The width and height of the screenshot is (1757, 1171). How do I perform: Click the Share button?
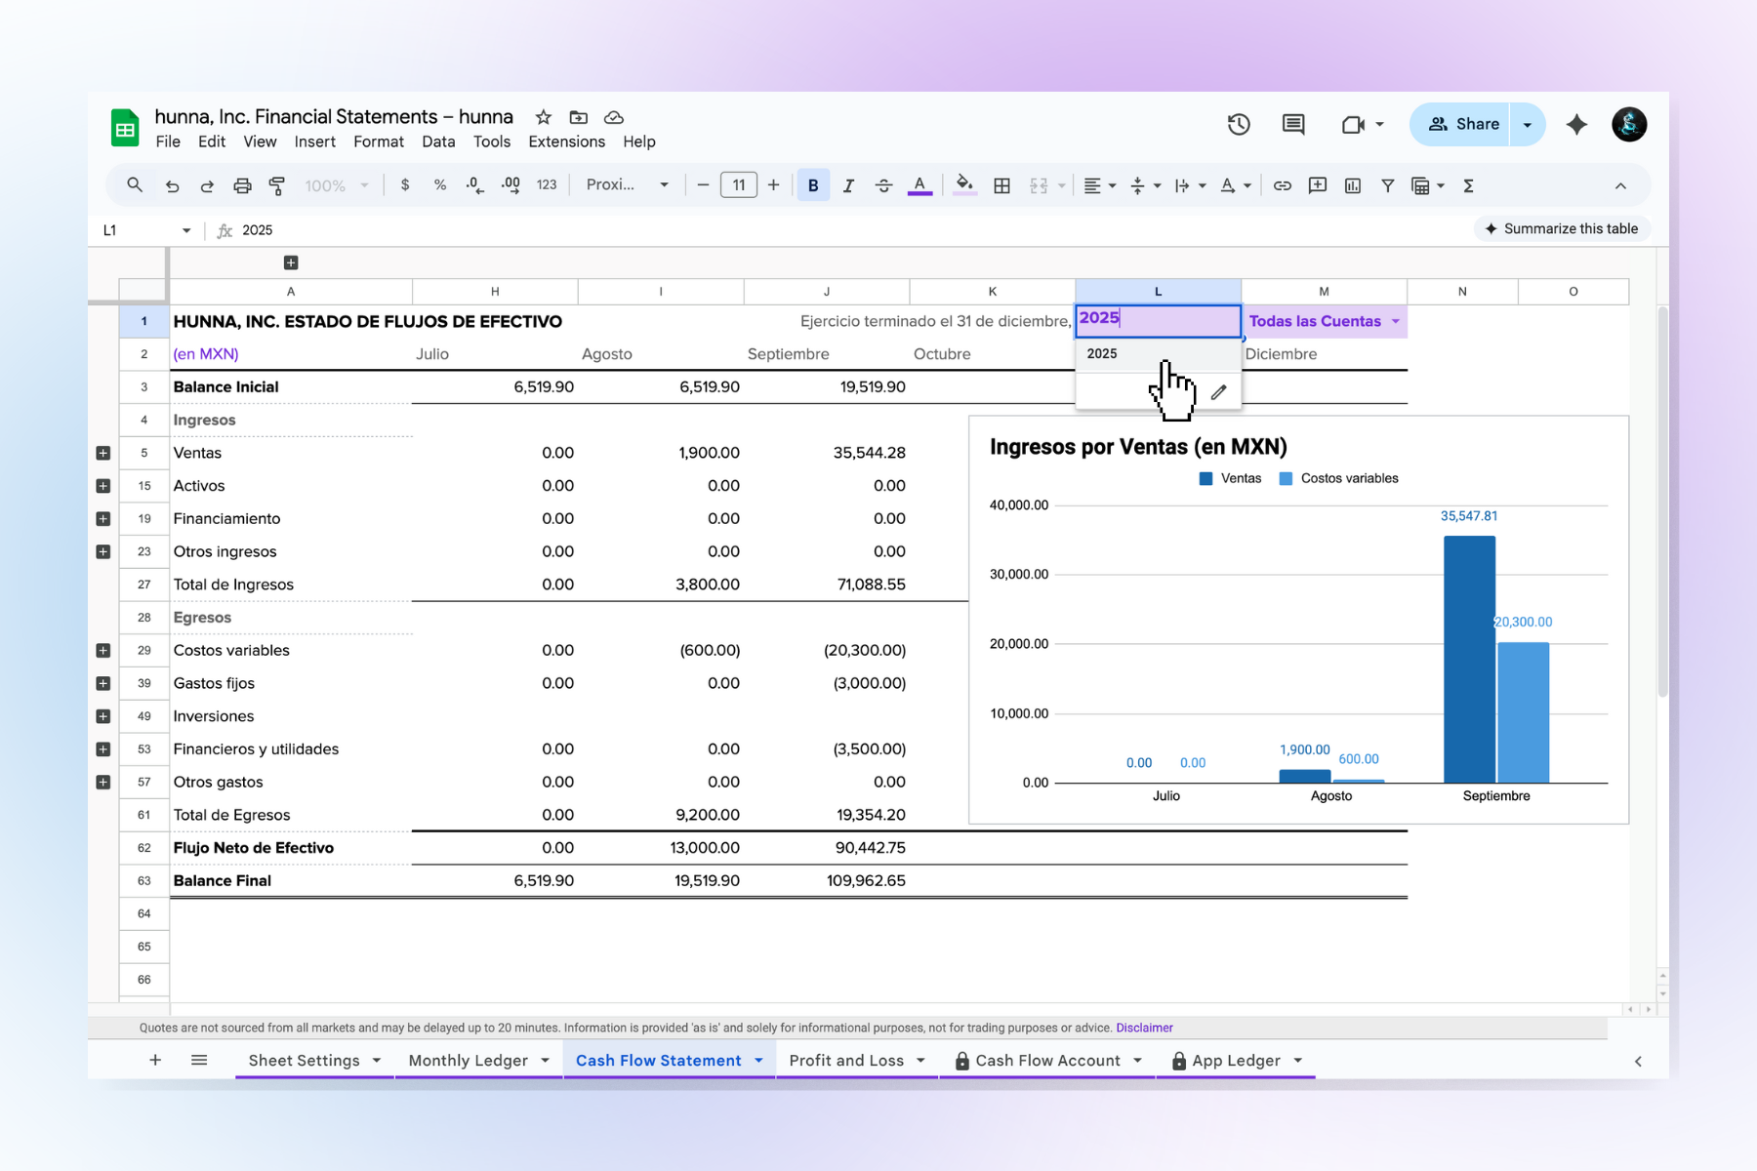click(x=1461, y=124)
